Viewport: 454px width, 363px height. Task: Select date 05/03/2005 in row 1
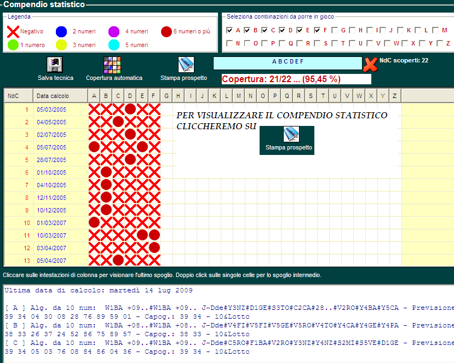click(51, 110)
